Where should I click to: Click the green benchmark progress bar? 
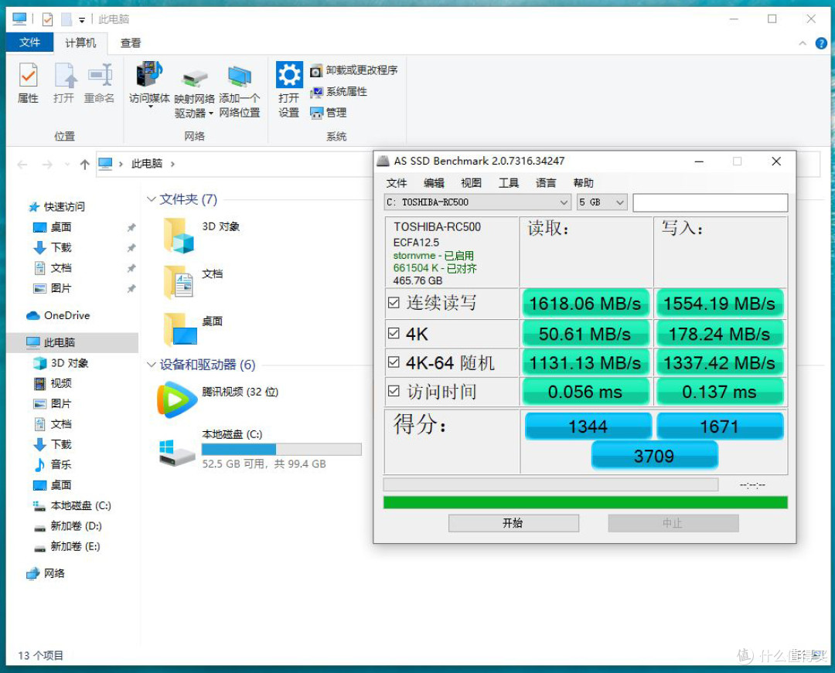(585, 502)
